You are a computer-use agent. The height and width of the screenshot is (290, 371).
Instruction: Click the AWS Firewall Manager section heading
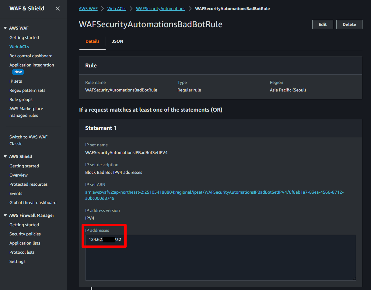pos(32,215)
